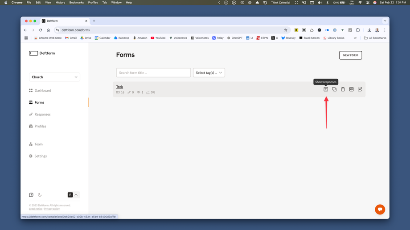Open the orange chat support bubble
Screen dimensions: 410x230
(380, 210)
